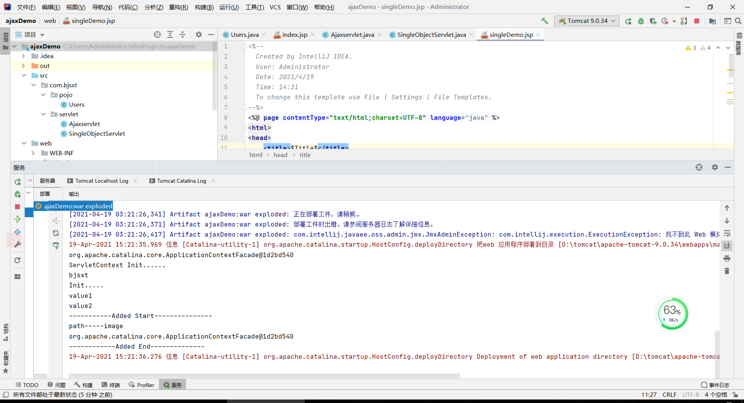The height and width of the screenshot is (403, 744).
Task: Open the Profiler tool window button
Action: click(141, 385)
